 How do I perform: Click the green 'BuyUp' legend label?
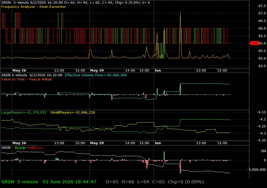(20, 148)
